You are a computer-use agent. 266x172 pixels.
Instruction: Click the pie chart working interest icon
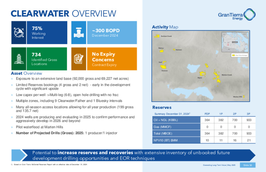(19, 33)
